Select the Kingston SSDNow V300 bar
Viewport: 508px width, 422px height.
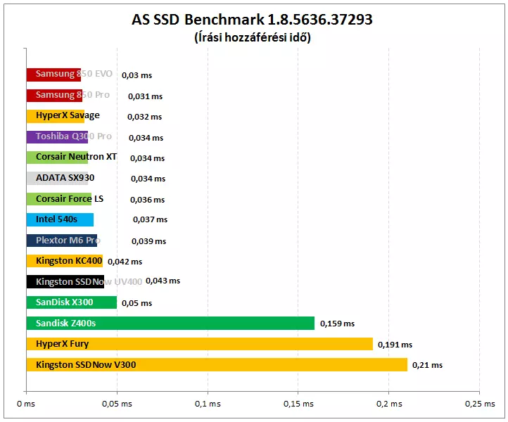pyautogui.click(x=217, y=364)
